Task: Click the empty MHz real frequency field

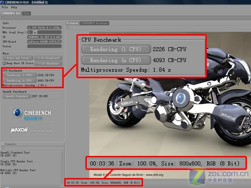Action: 49,32
